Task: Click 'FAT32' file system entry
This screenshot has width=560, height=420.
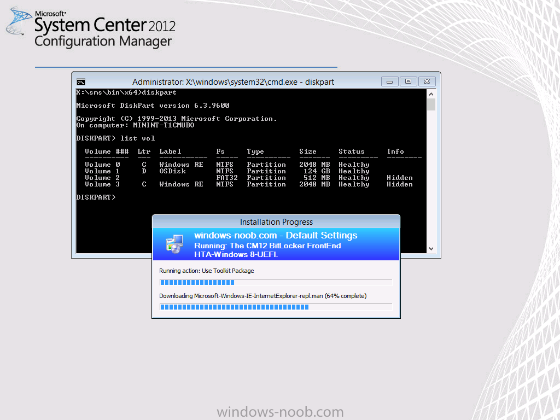Action: click(x=227, y=178)
